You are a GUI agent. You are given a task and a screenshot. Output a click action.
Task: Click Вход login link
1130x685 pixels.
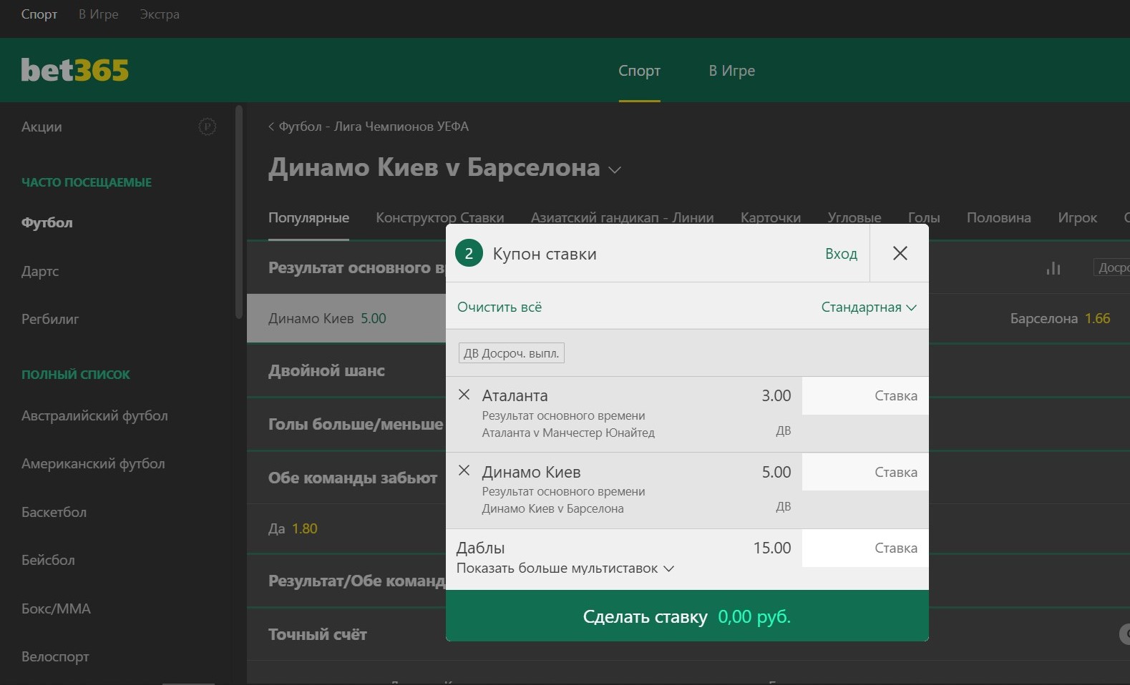tap(841, 254)
